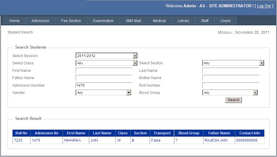Focus the Admission Number input field
This screenshot has height=157, width=277.
(104, 85)
